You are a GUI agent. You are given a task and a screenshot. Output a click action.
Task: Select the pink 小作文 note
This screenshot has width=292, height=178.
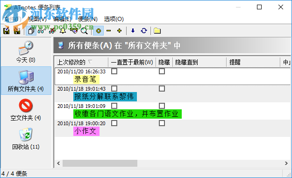pos(86,131)
